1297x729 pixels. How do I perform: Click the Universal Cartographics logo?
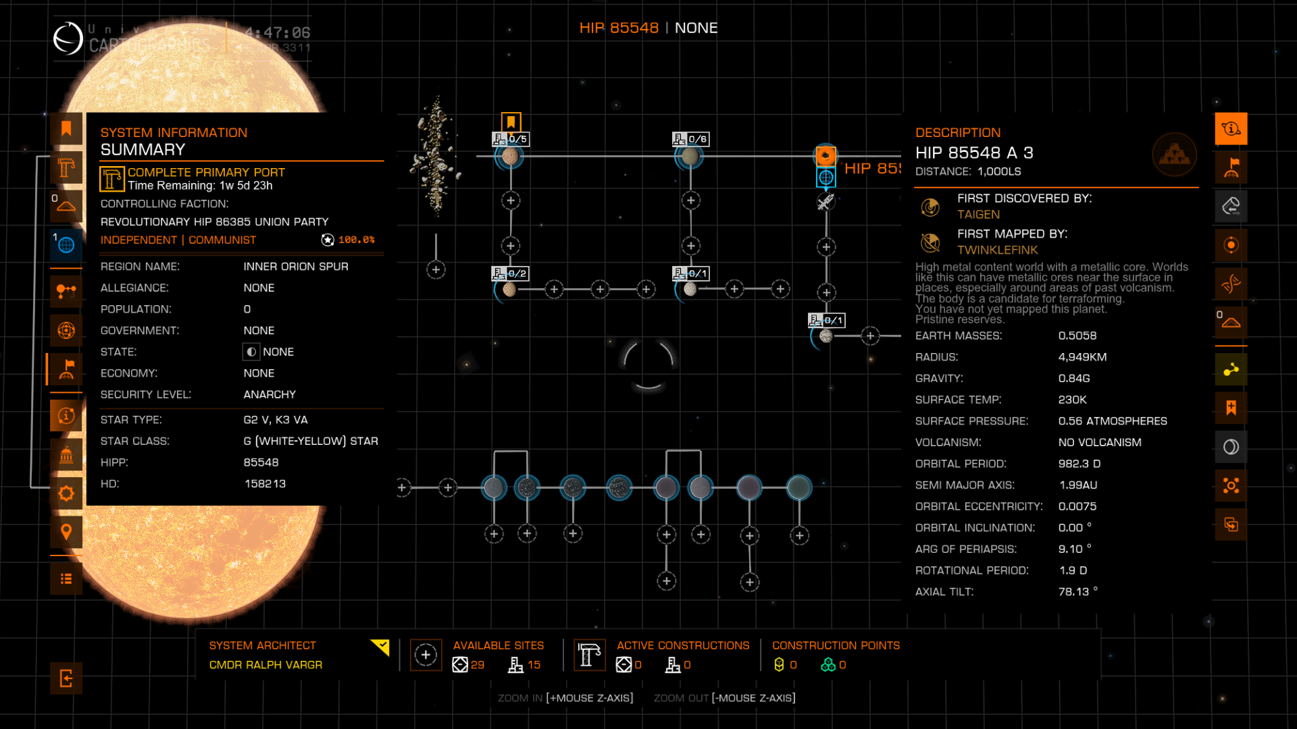coord(68,38)
